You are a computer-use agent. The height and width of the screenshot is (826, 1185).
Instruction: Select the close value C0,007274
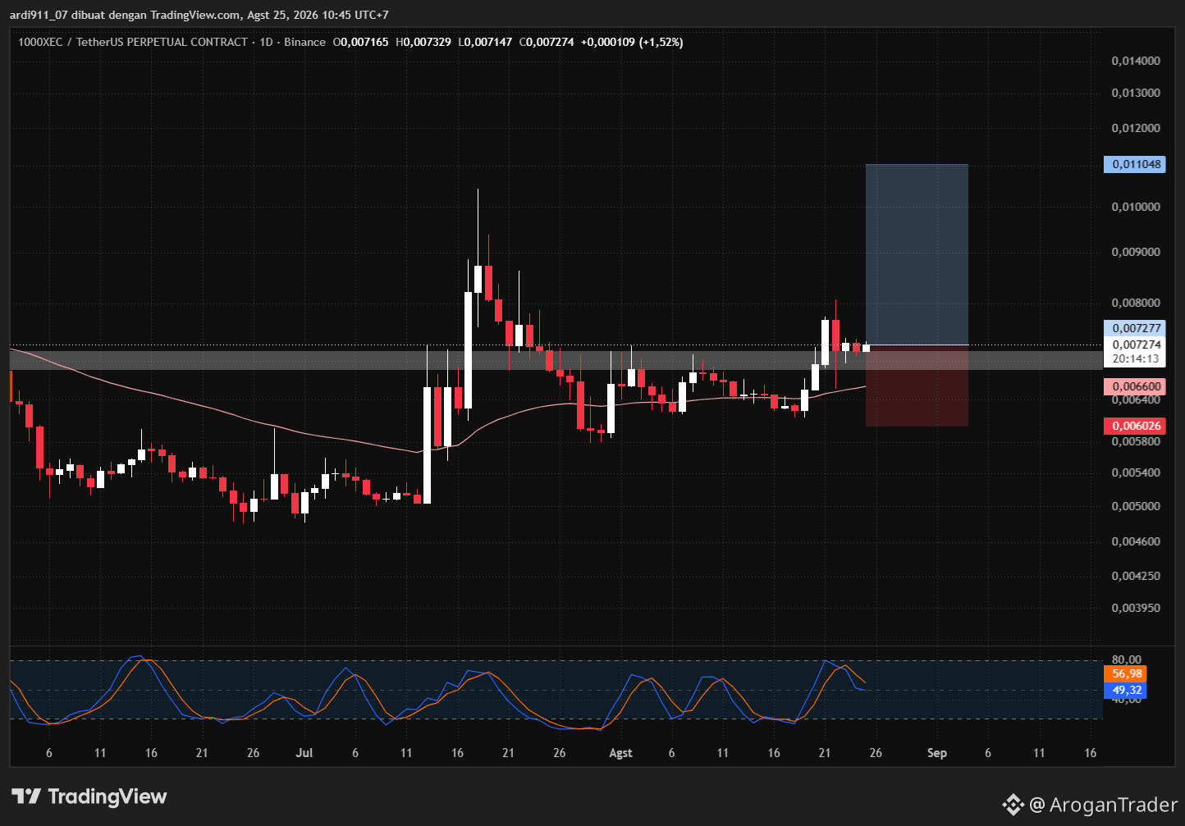[x=547, y=42]
